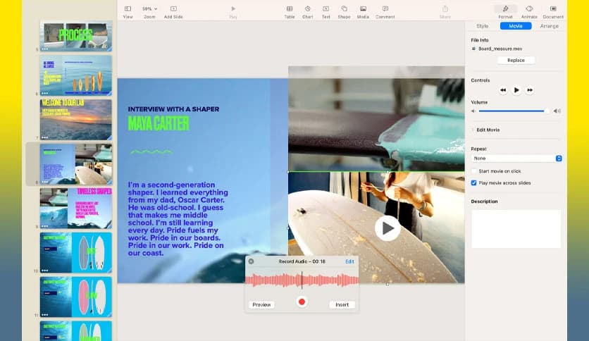This screenshot has width=589, height=341.
Task: Open the Animate inspector
Action: pos(529,11)
